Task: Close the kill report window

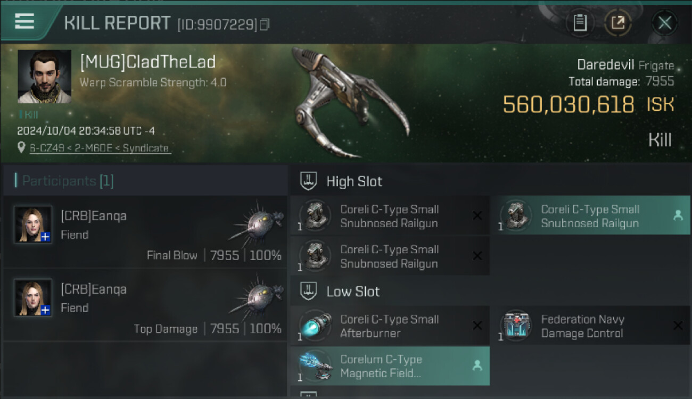Action: point(664,23)
